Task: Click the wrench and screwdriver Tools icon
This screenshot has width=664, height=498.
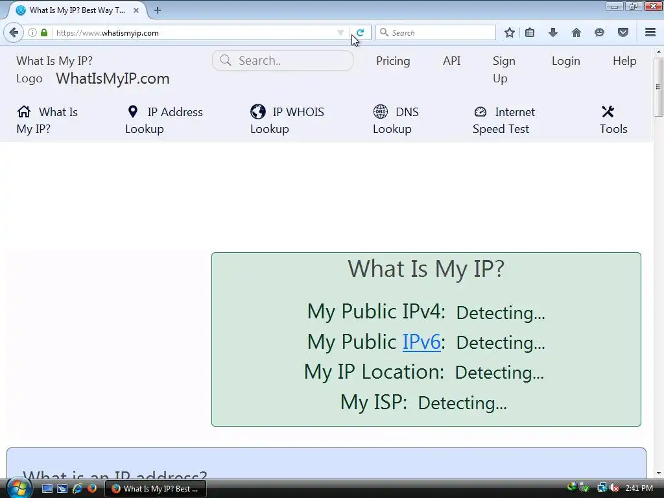Action: click(x=608, y=112)
